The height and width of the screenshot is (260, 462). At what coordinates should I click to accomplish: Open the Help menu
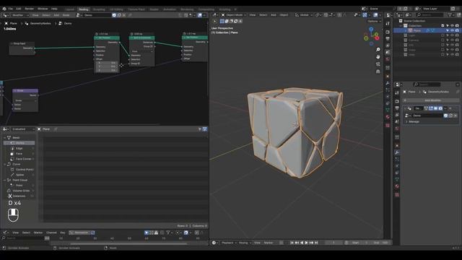point(54,9)
